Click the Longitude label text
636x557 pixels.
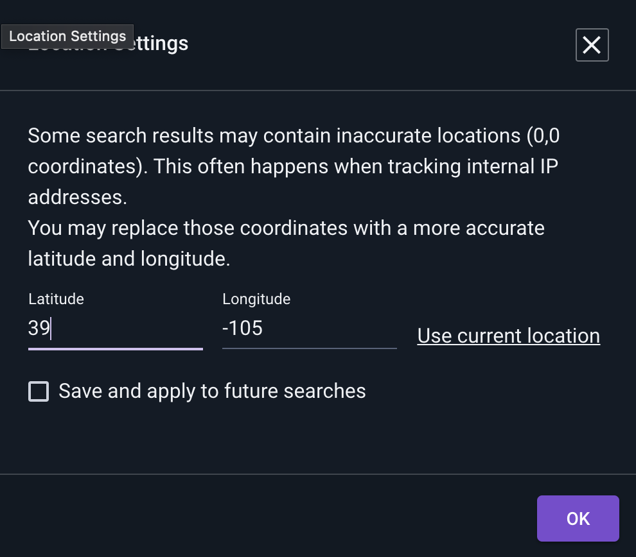point(256,299)
